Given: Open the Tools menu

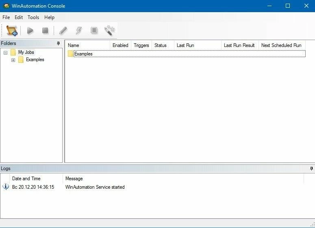Looking at the screenshot, I should pos(33,17).
